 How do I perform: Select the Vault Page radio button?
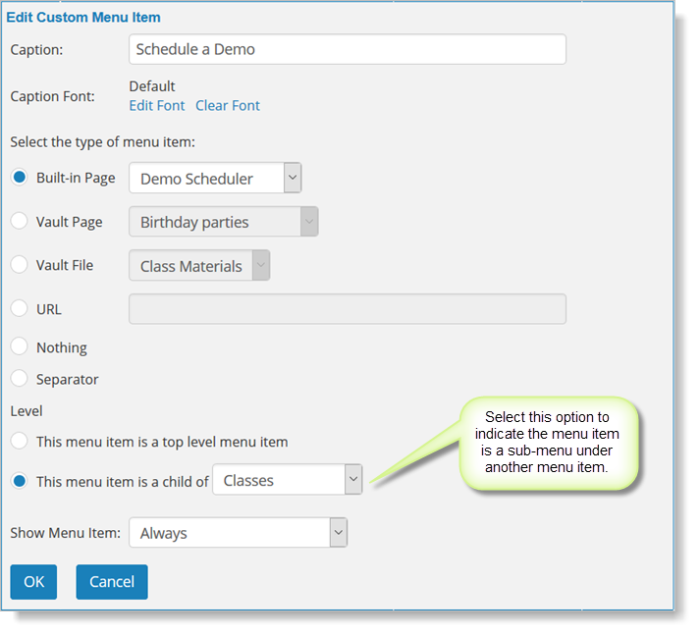20,221
